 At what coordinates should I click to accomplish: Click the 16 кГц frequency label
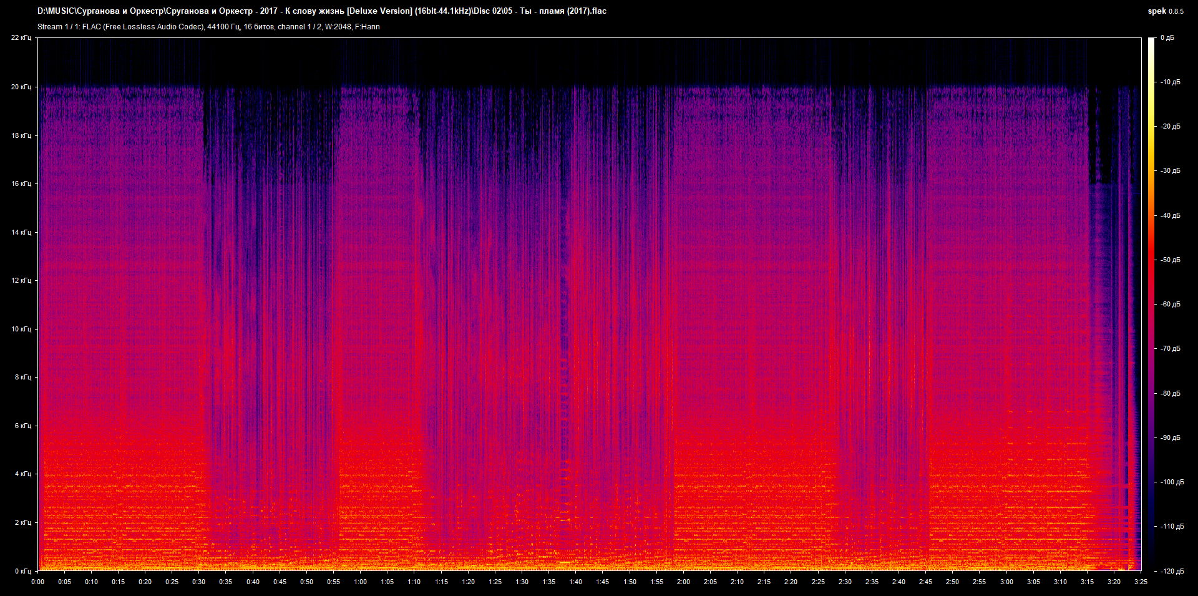point(21,183)
